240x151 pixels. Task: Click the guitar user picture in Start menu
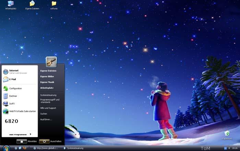(x=51, y=62)
